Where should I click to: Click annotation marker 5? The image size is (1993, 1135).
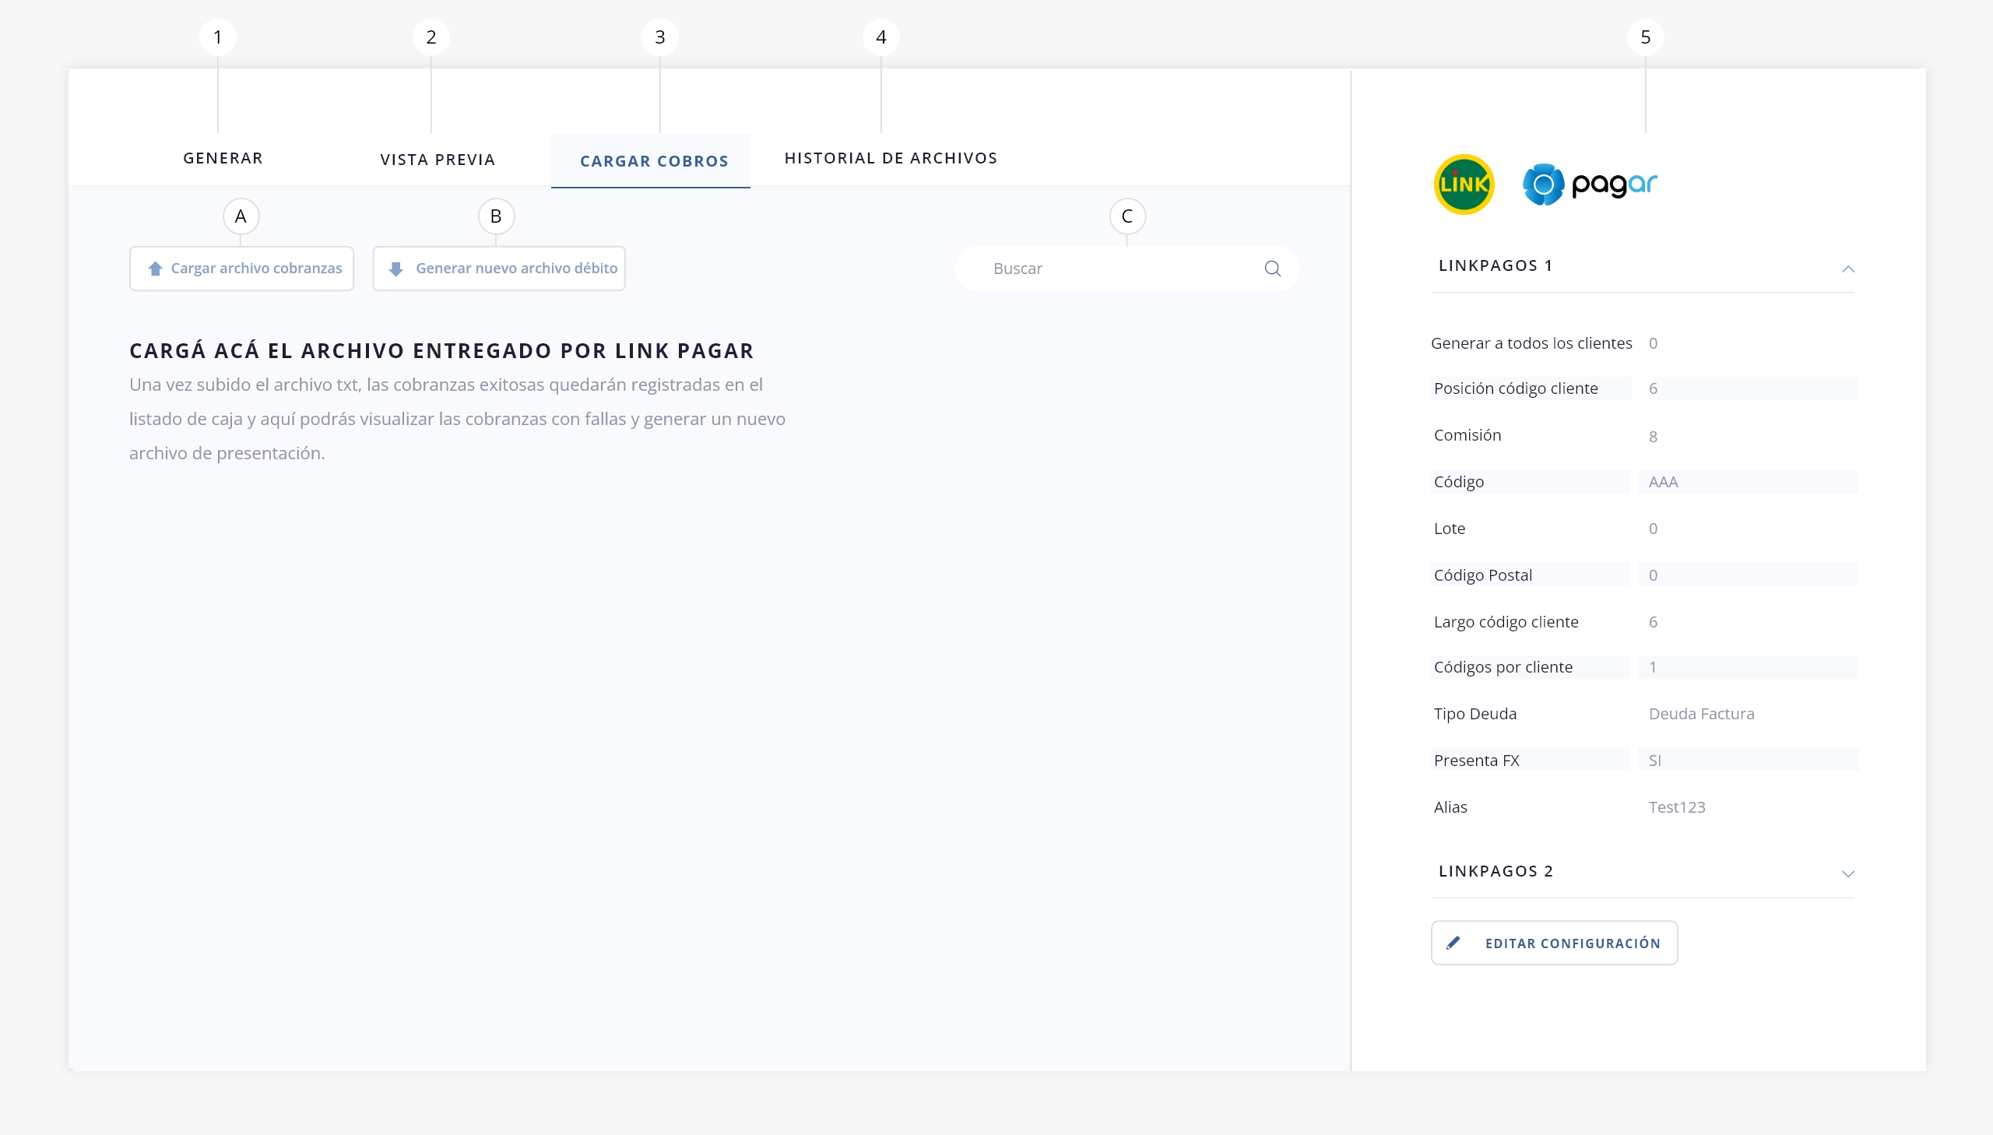click(1644, 37)
